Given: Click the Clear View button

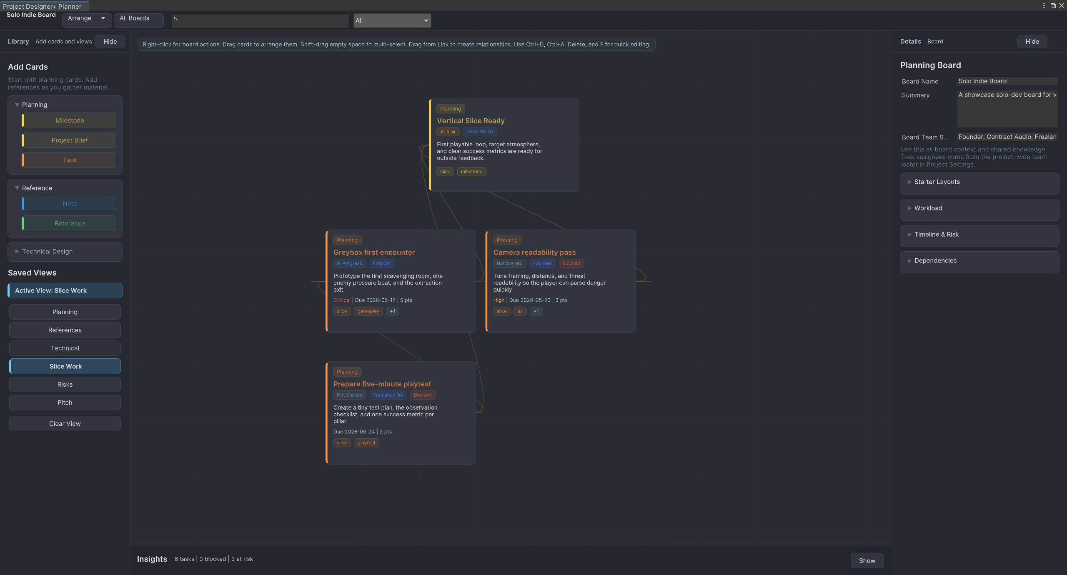Looking at the screenshot, I should click(65, 424).
